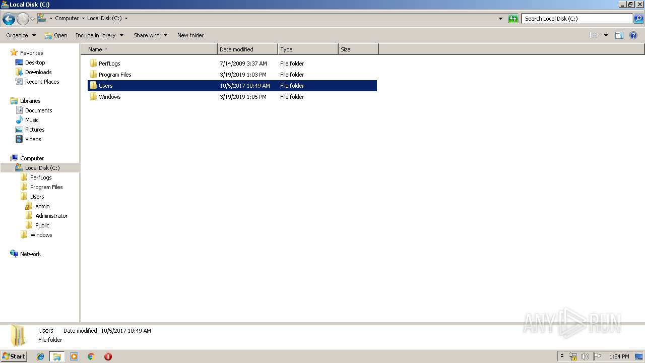The image size is (645, 363).
Task: Click the 3/19/2019 1:03 PM date cell
Action: click(x=243, y=75)
